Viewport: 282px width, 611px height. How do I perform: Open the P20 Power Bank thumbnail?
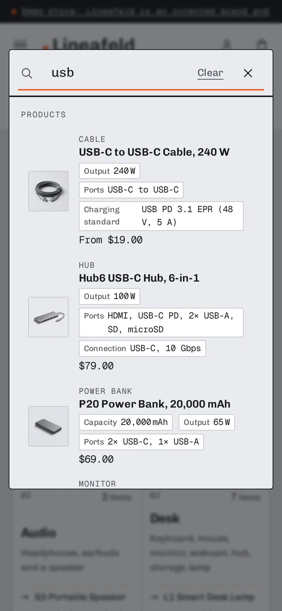[x=48, y=426]
